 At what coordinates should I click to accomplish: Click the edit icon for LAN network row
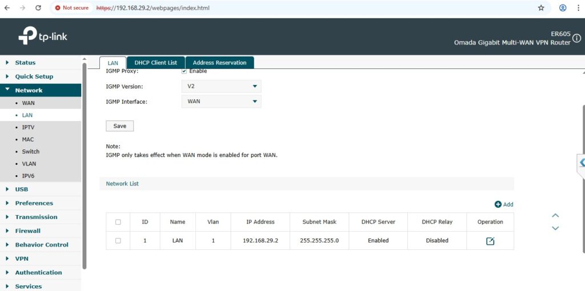(x=490, y=241)
